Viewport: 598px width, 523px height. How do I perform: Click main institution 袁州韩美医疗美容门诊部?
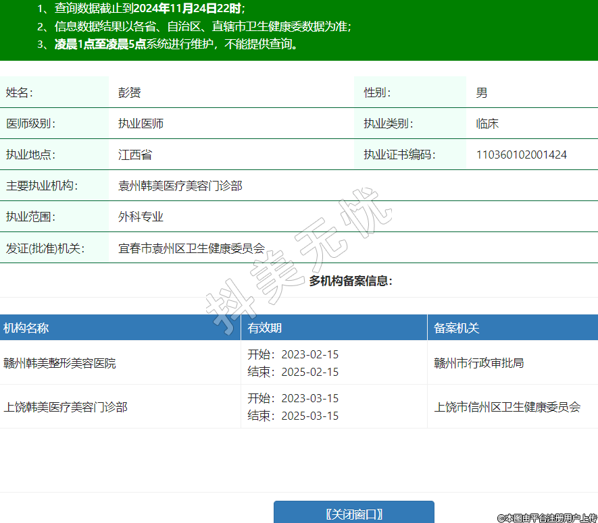click(x=180, y=186)
